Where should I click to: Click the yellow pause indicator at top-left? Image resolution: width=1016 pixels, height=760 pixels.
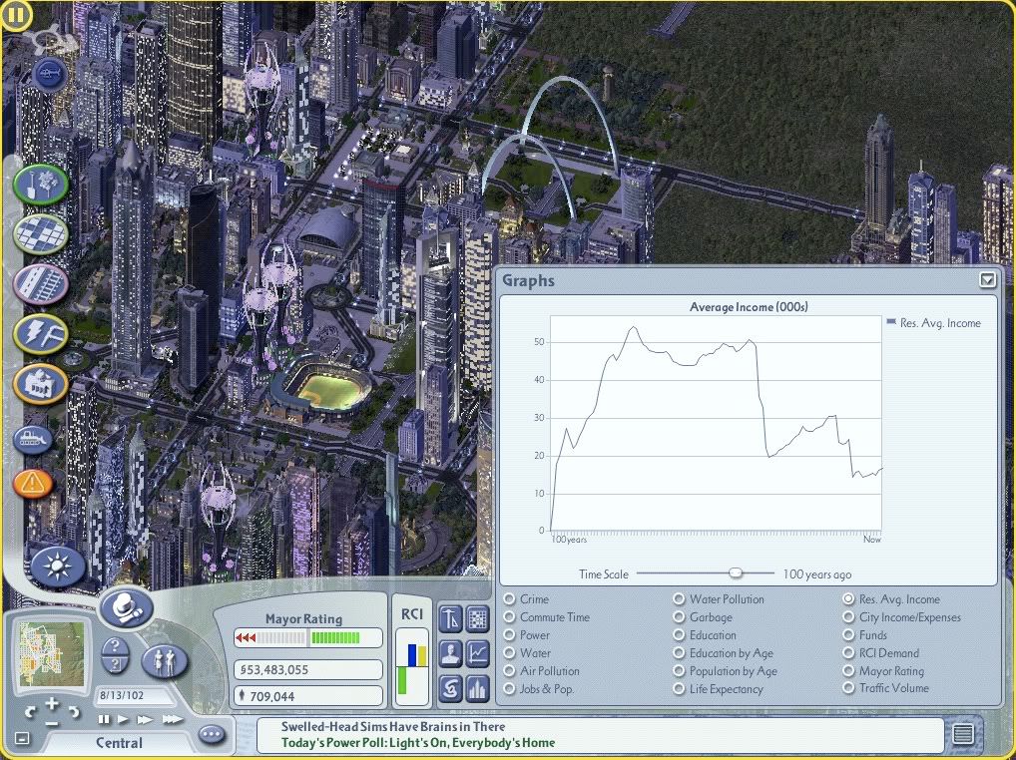(16, 15)
